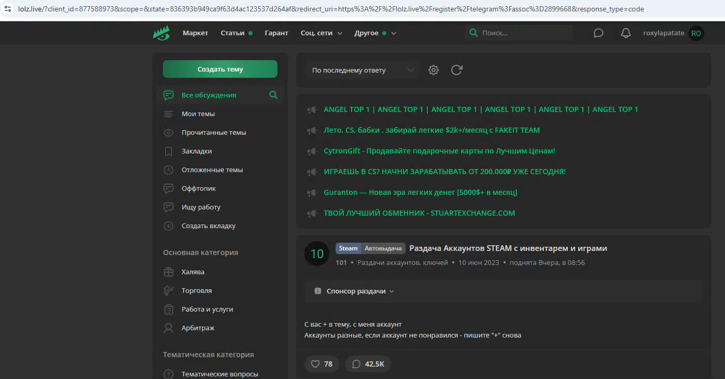Screen dimensions: 725x379
Task: Click into the Поиск search field
Action: (519, 33)
